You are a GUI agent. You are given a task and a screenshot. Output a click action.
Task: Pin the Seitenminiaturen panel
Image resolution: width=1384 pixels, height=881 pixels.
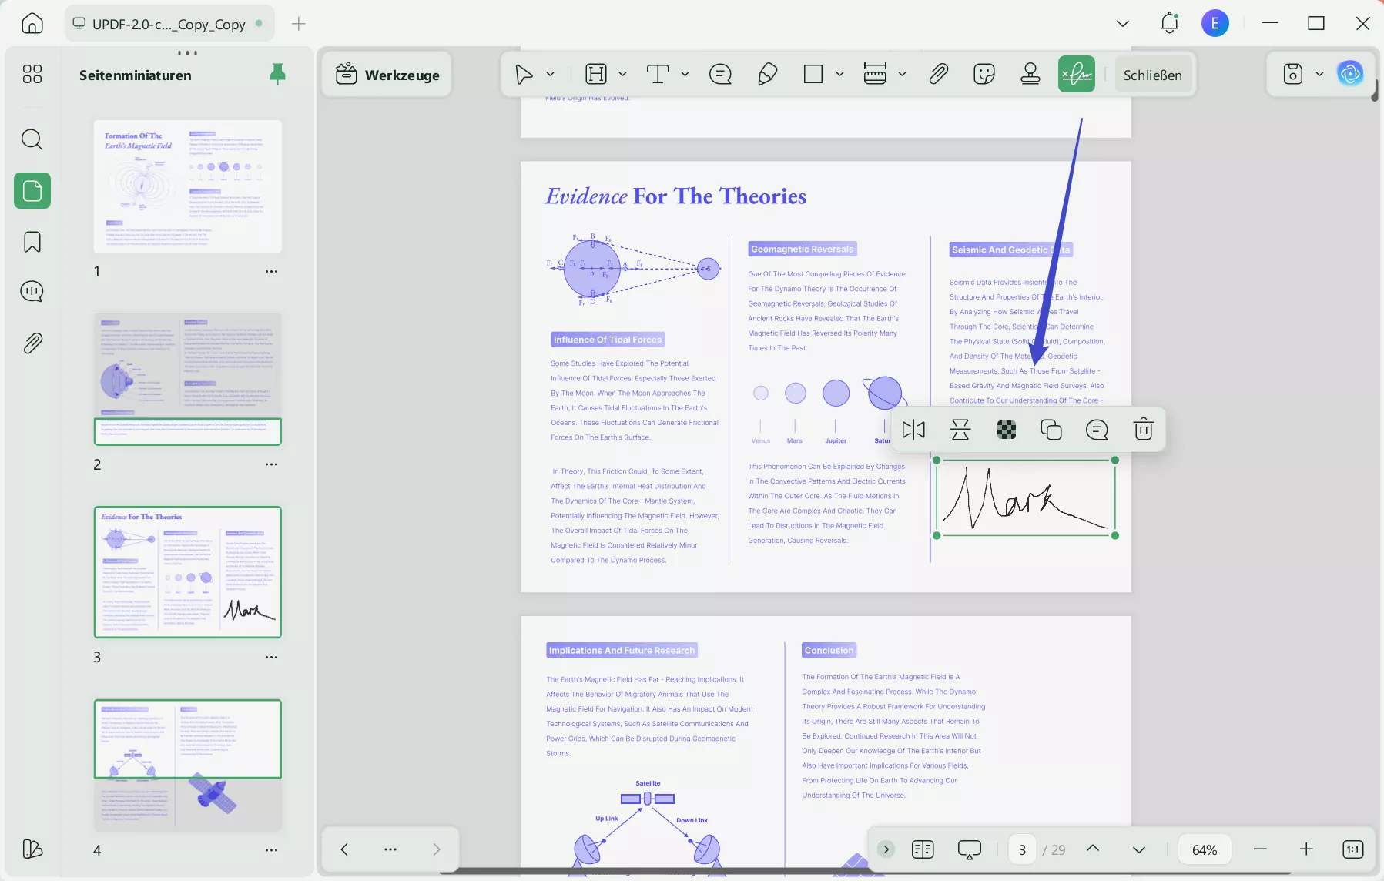pos(278,74)
